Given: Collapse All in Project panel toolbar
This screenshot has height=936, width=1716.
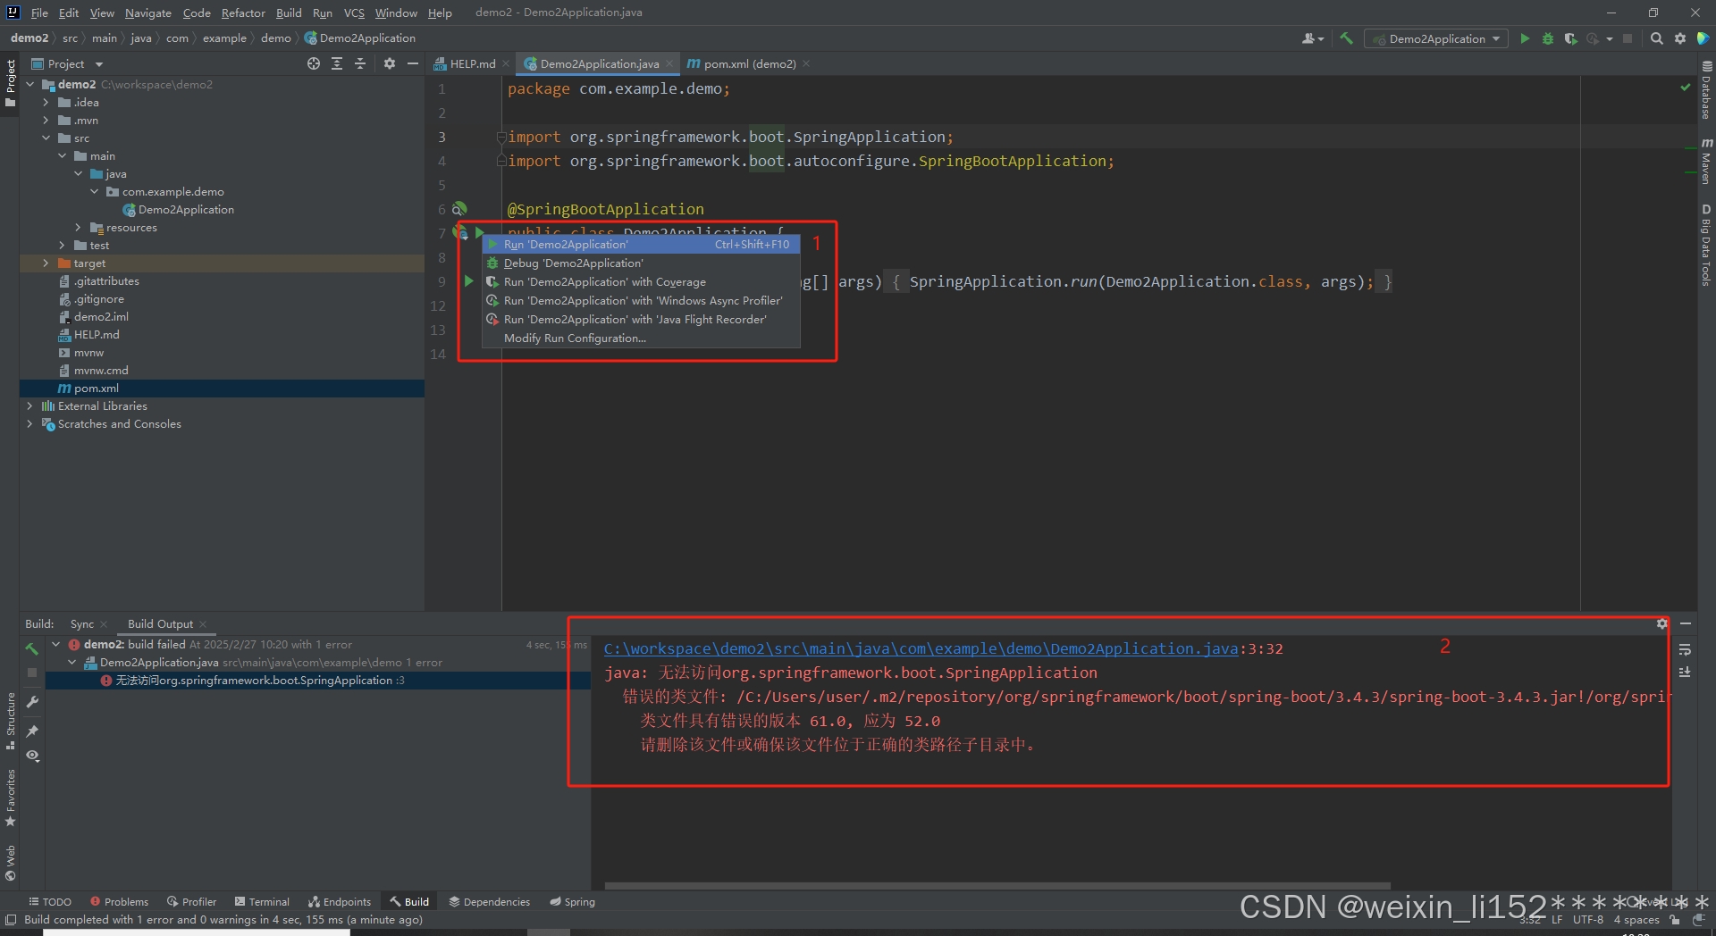Looking at the screenshot, I should pos(360,63).
